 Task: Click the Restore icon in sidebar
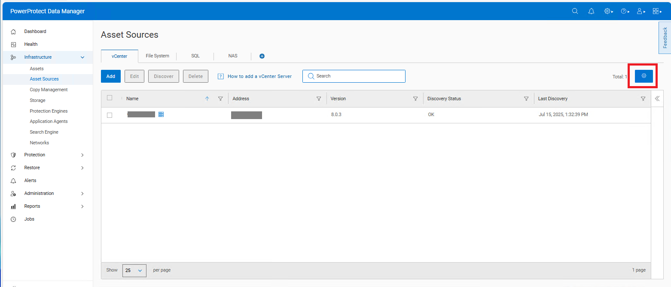click(13, 168)
